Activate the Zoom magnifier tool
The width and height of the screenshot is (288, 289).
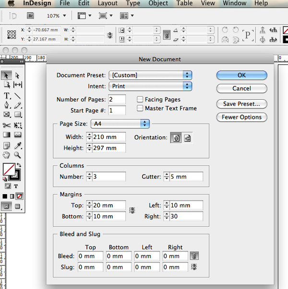(x=18, y=155)
